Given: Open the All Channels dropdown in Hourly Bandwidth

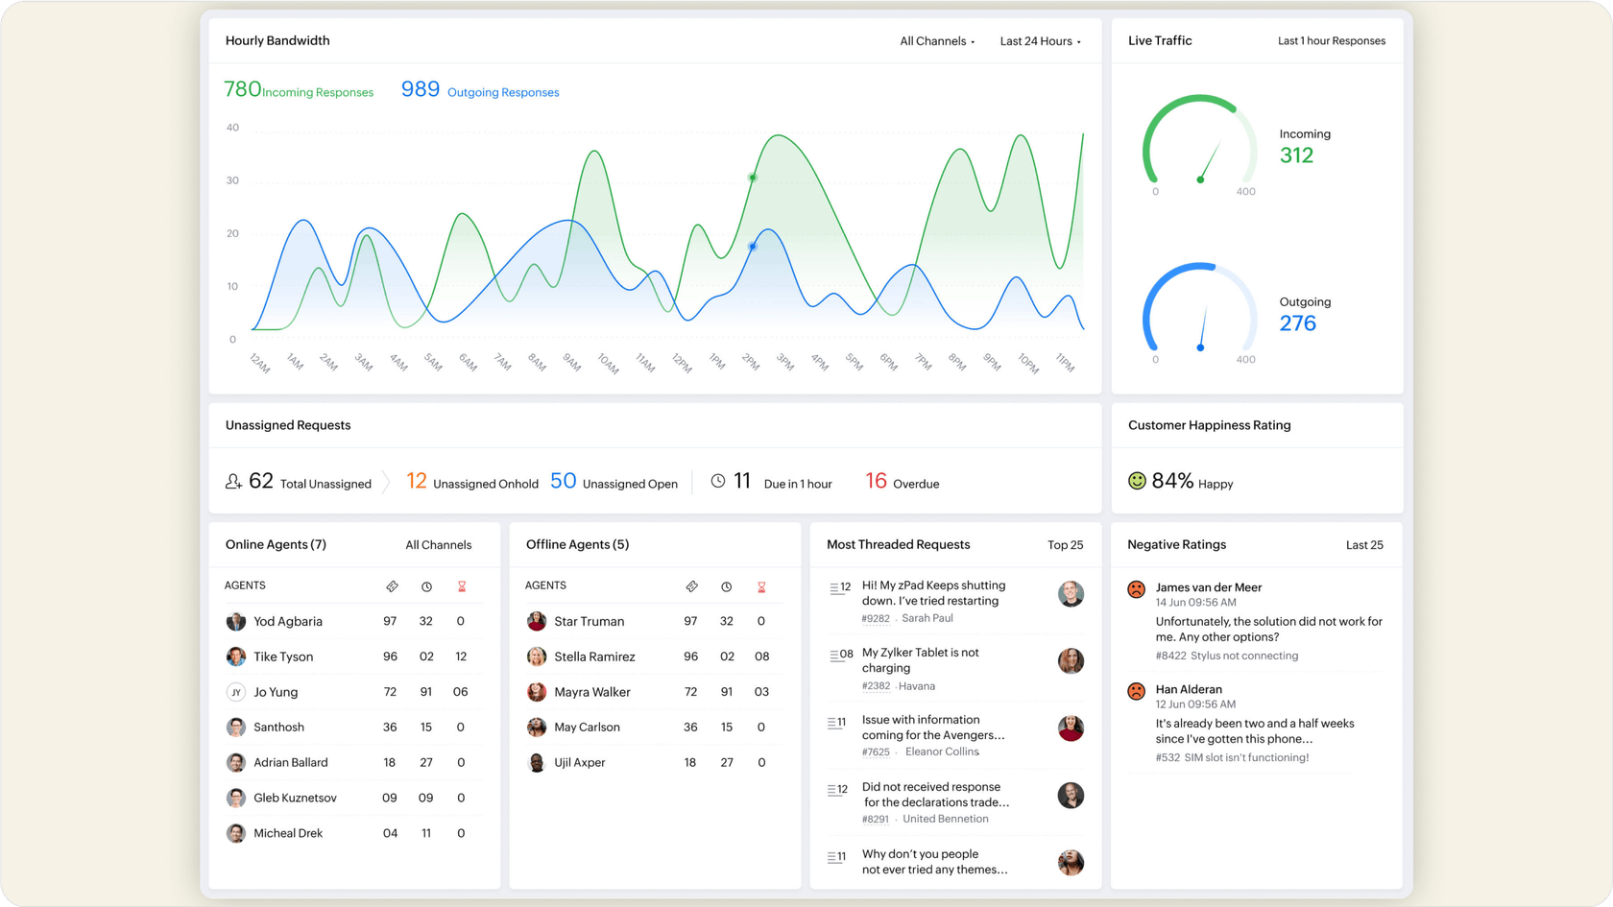Looking at the screenshot, I should [x=937, y=41].
